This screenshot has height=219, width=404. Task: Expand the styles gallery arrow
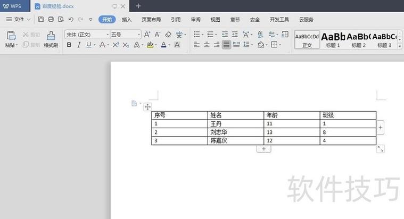click(400, 46)
